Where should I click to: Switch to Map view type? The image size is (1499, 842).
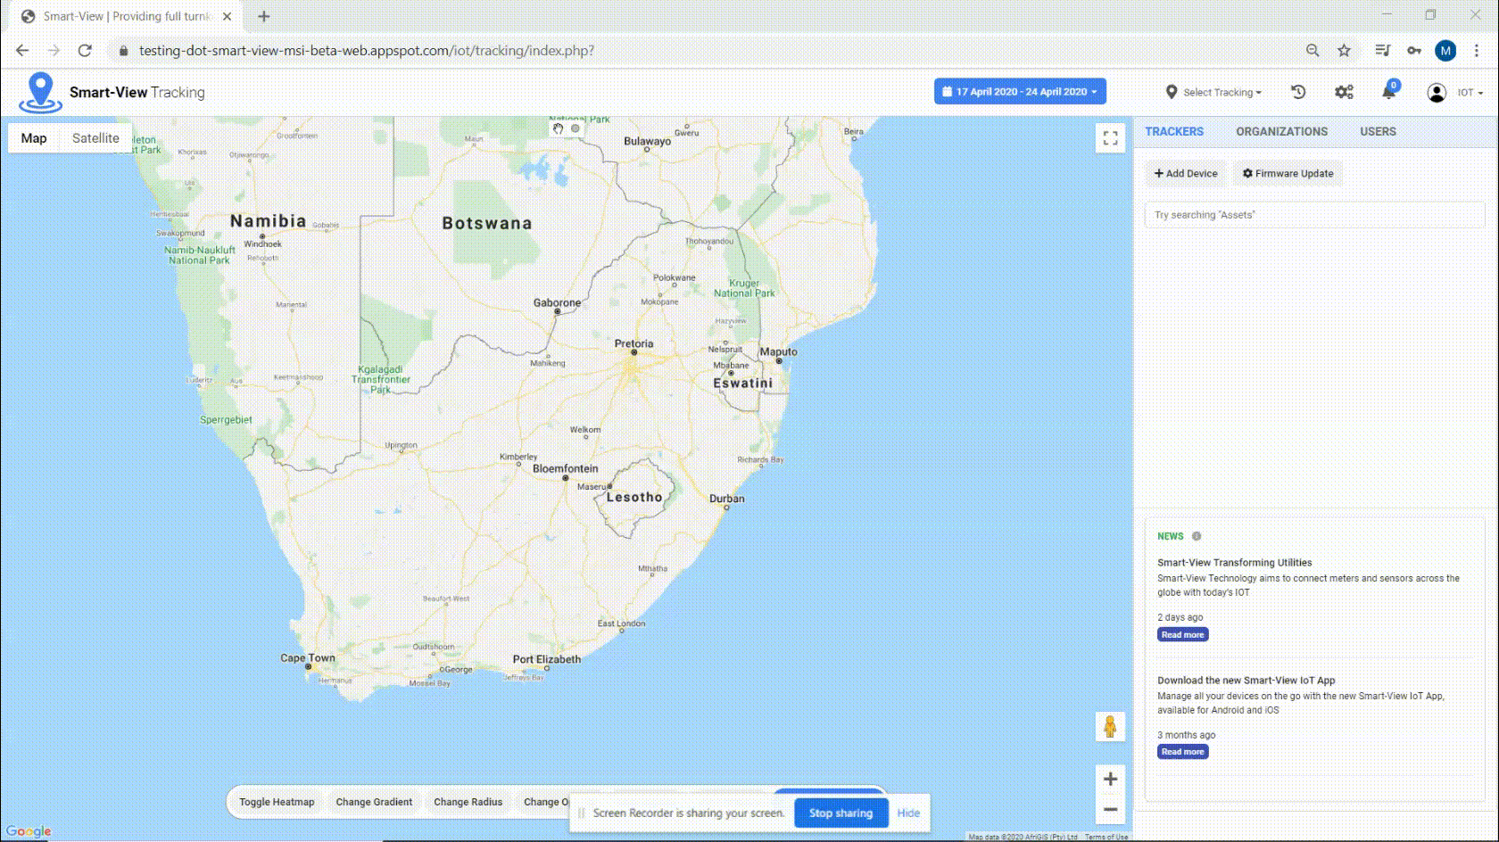point(34,138)
